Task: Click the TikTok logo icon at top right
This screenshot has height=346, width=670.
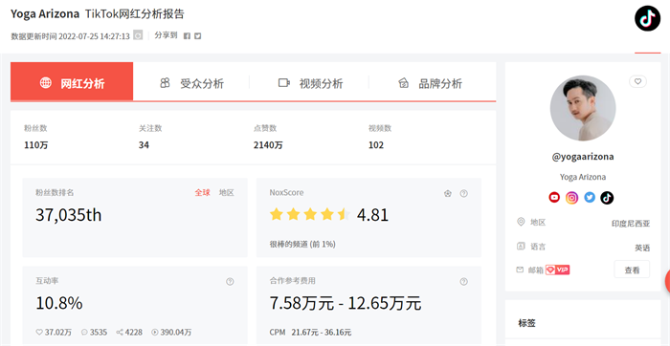Action: pyautogui.click(x=647, y=18)
